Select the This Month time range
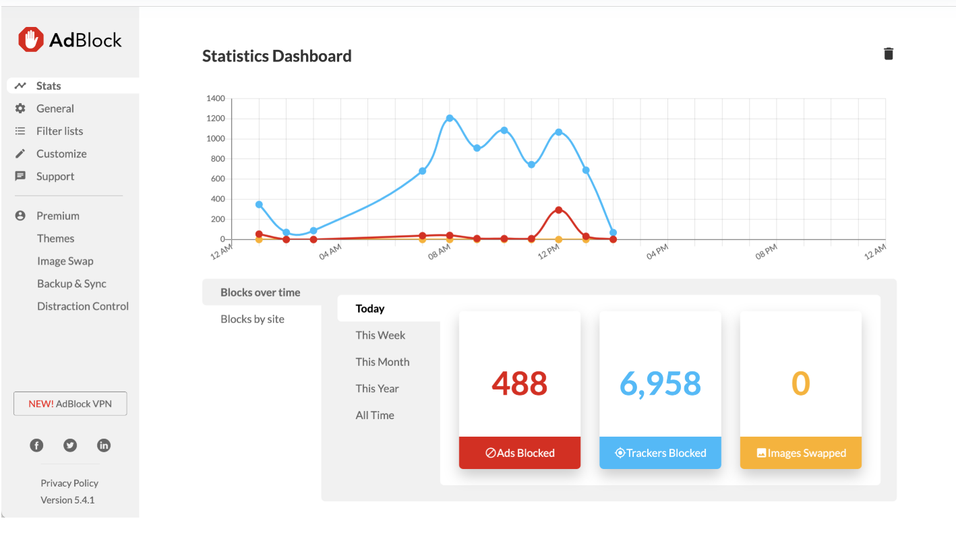Image resolution: width=956 pixels, height=558 pixels. (x=382, y=362)
